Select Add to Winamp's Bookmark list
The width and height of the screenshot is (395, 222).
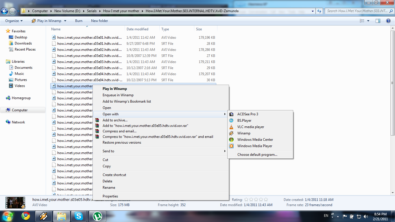coord(160,101)
